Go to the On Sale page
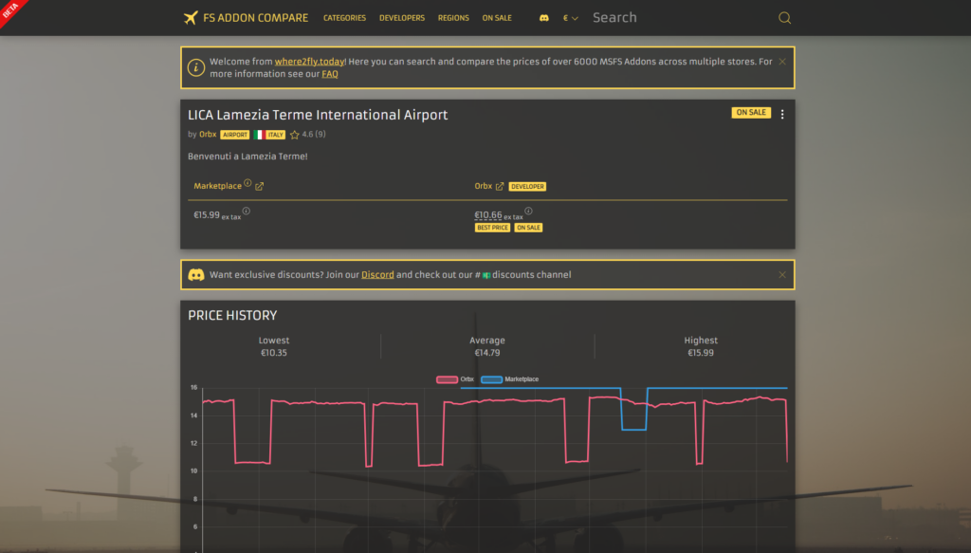Viewport: 971px width, 553px height. coord(497,18)
